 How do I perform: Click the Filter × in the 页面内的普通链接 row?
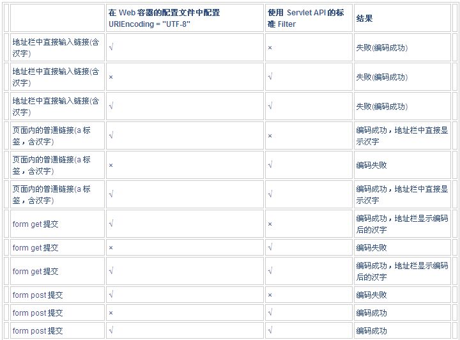(x=270, y=136)
